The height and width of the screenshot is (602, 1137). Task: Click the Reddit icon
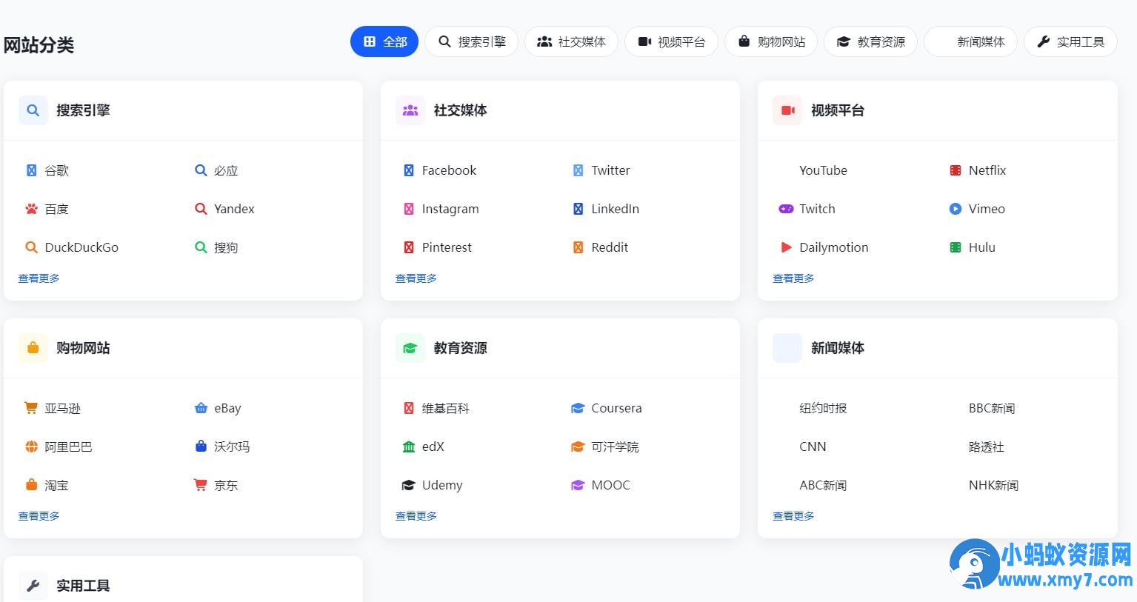point(578,247)
